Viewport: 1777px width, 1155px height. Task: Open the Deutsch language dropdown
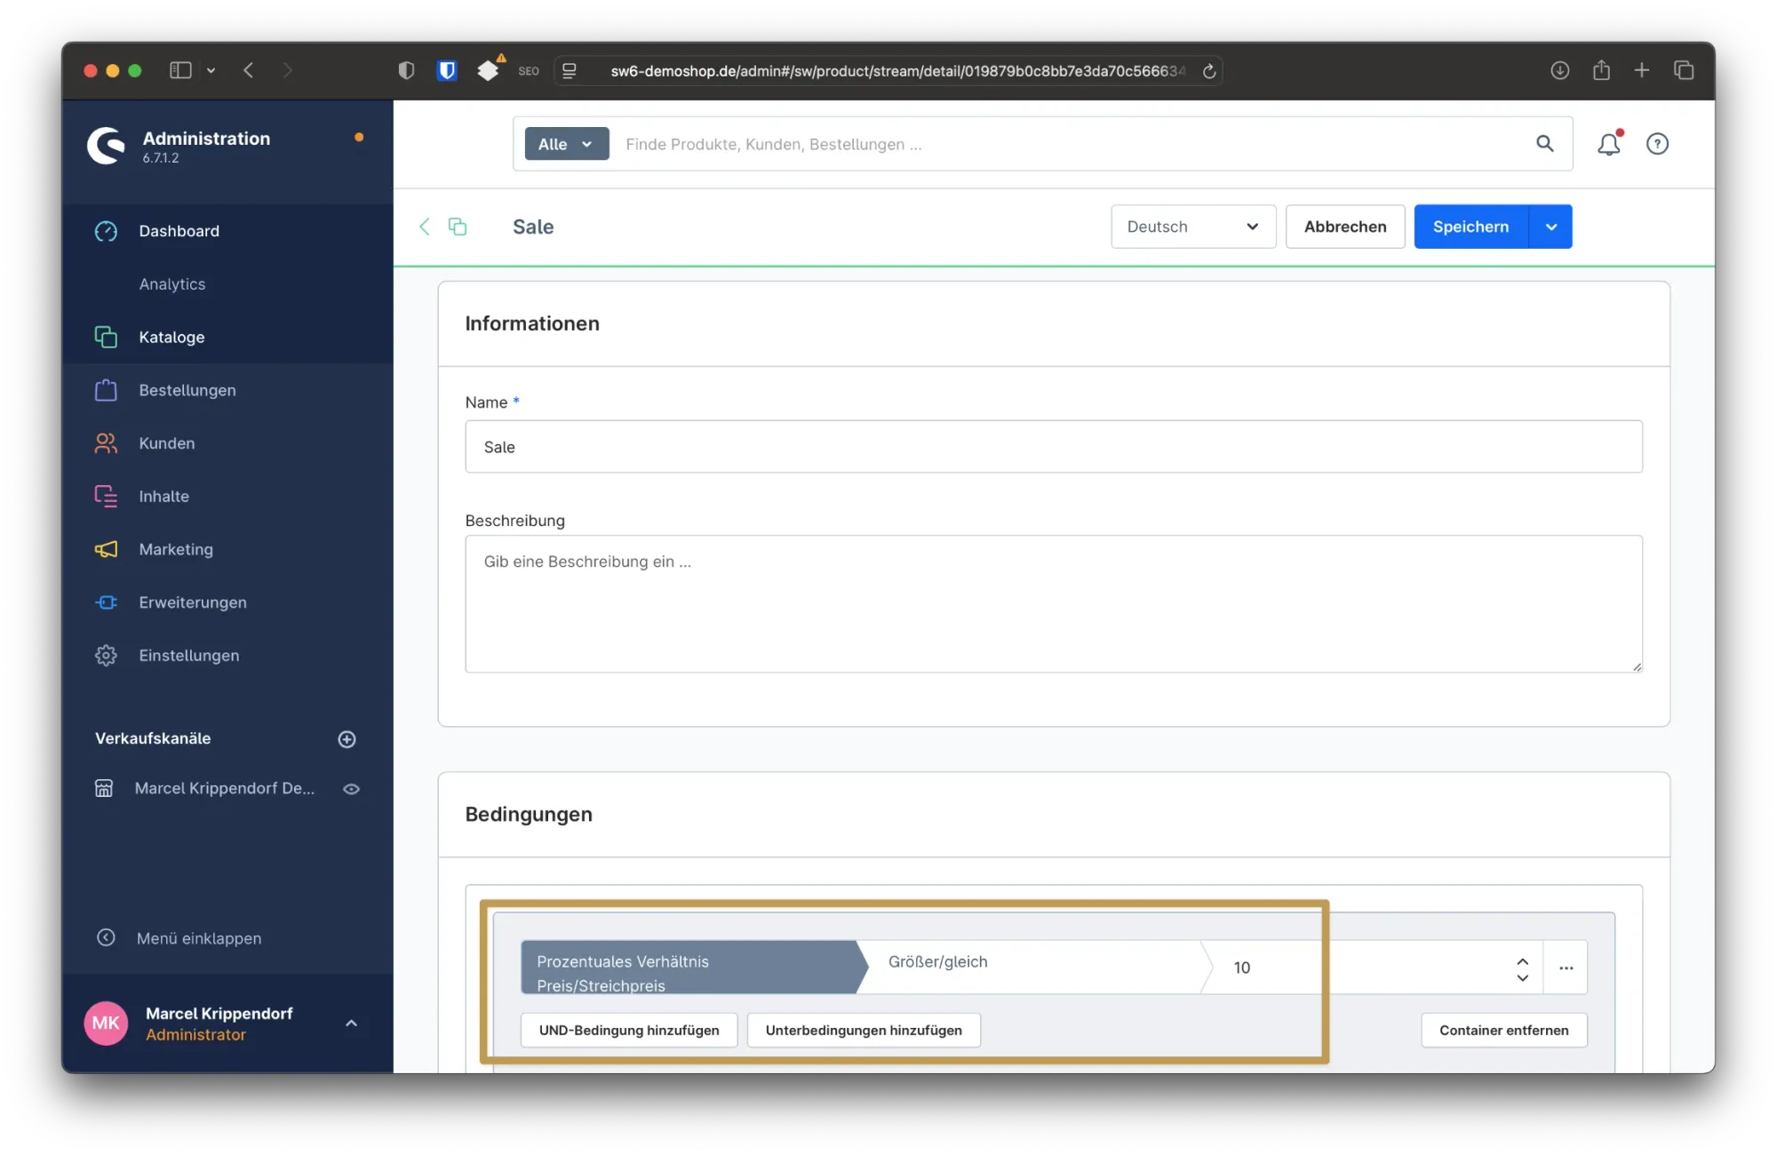[1192, 227]
